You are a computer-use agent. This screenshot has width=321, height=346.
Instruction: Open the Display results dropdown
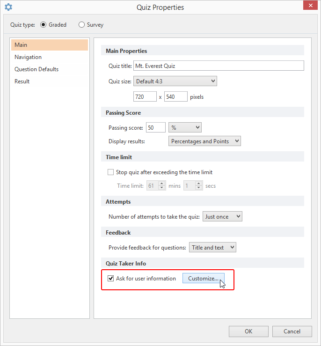pos(204,141)
